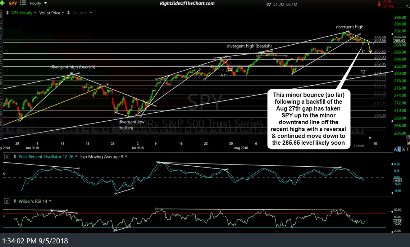Click the 01:34:03 countdown timer
Image resolution: width=410 pixels, height=247 pixels.
pyautogui.click(x=359, y=145)
